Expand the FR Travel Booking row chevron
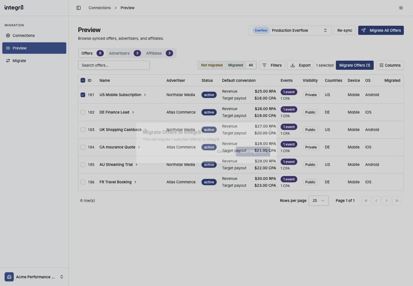Image resolution: width=413 pixels, height=286 pixels. point(135,182)
